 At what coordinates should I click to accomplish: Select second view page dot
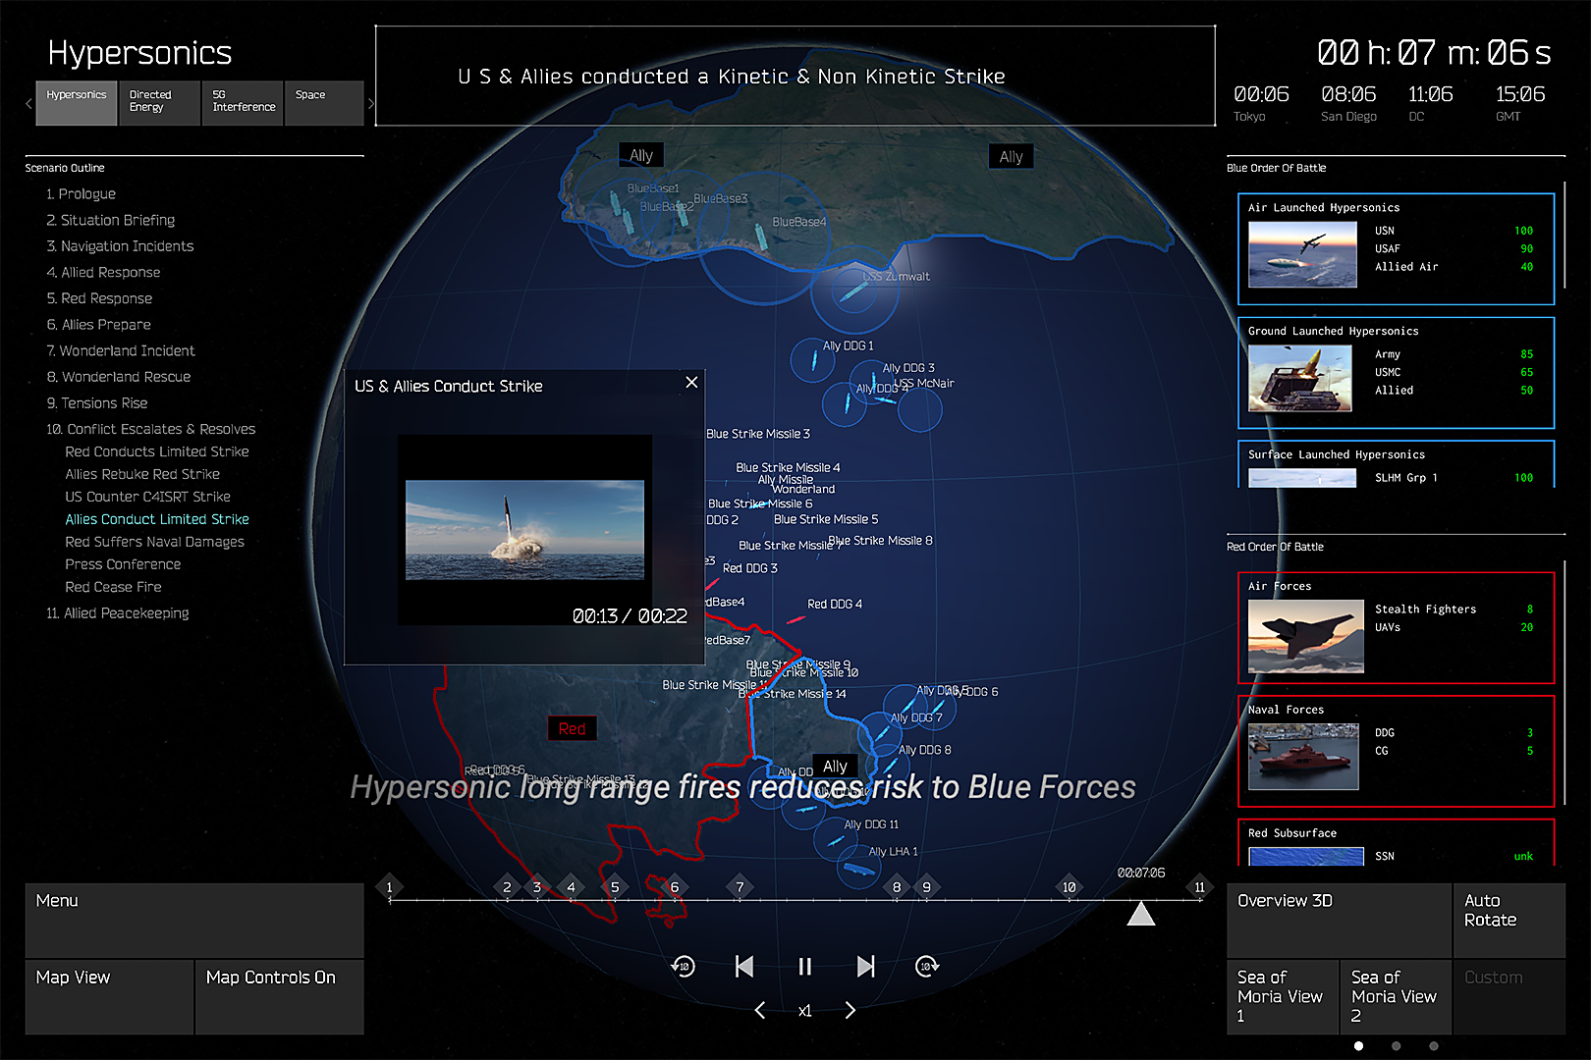(x=1396, y=1046)
